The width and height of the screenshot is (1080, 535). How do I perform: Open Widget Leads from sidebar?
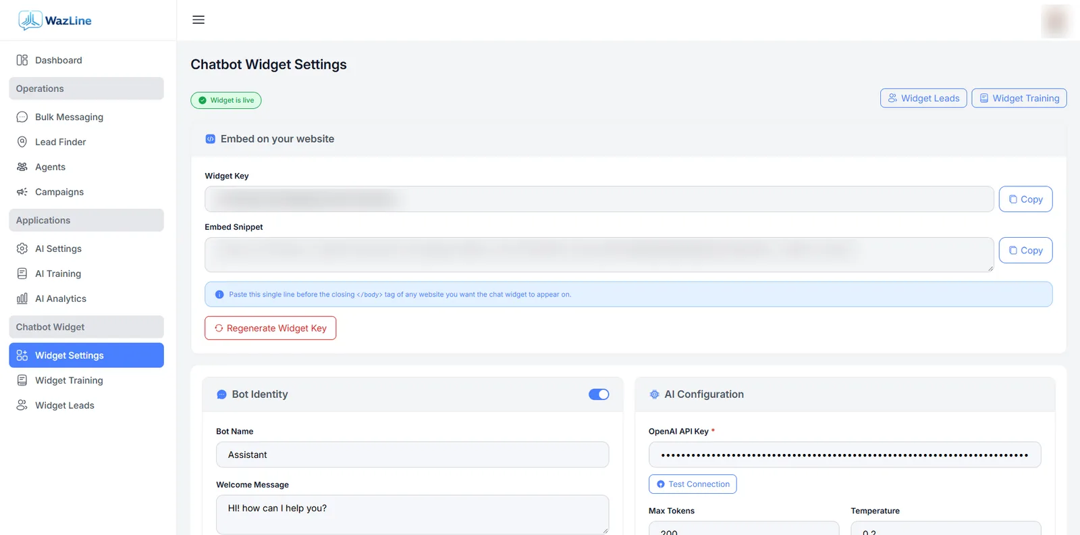click(x=86, y=405)
